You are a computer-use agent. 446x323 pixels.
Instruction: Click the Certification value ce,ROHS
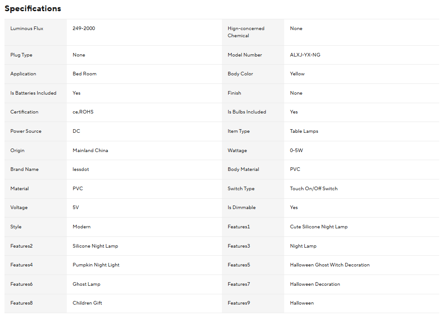pyautogui.click(x=83, y=112)
